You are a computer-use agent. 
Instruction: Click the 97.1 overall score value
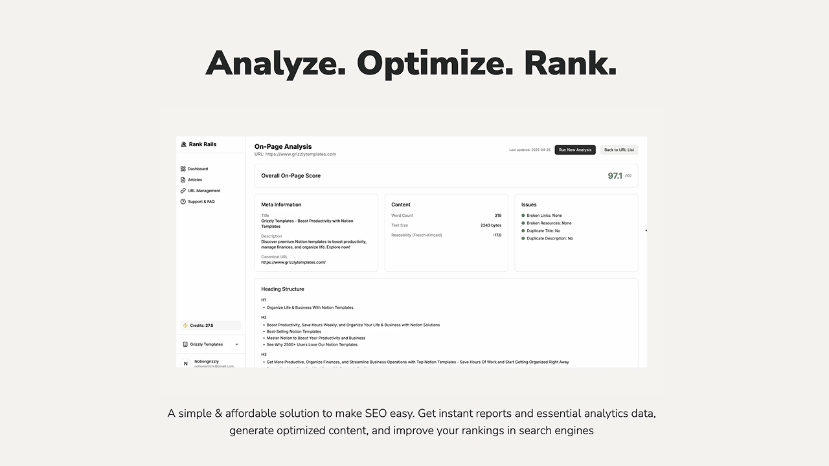[615, 175]
